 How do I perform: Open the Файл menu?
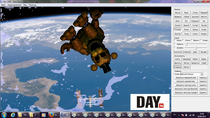(3, 5)
